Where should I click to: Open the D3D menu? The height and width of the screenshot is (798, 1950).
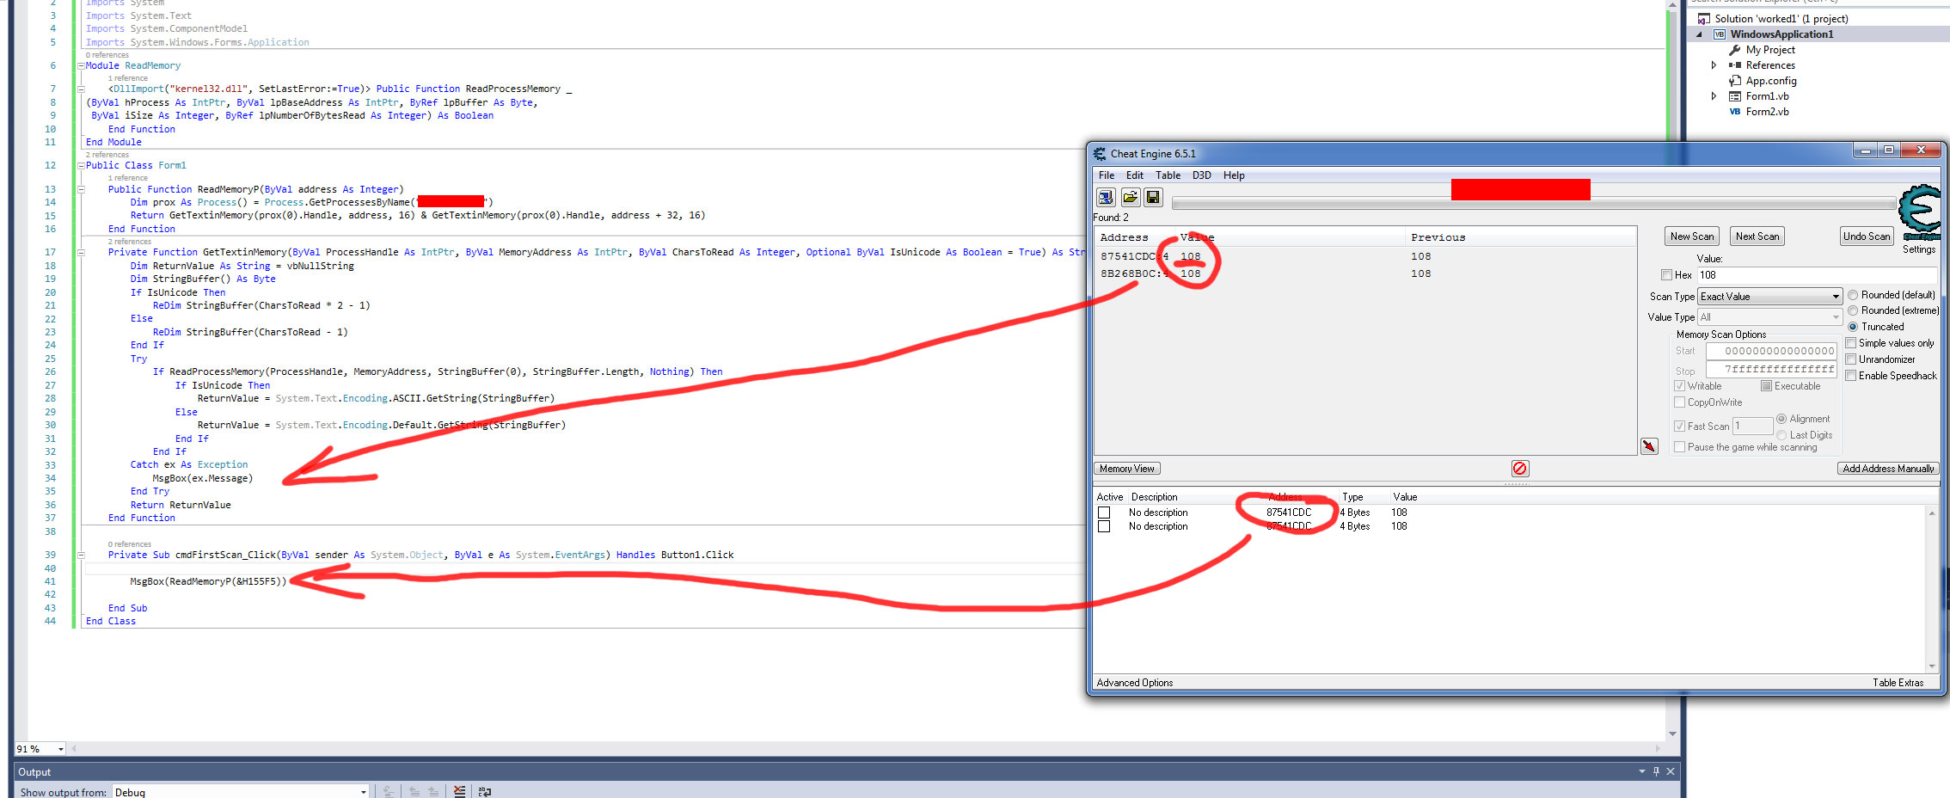click(1201, 175)
